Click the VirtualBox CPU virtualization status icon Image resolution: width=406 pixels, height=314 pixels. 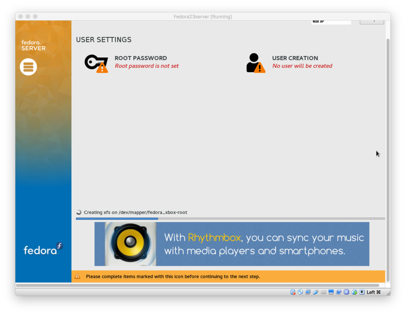coord(347,292)
